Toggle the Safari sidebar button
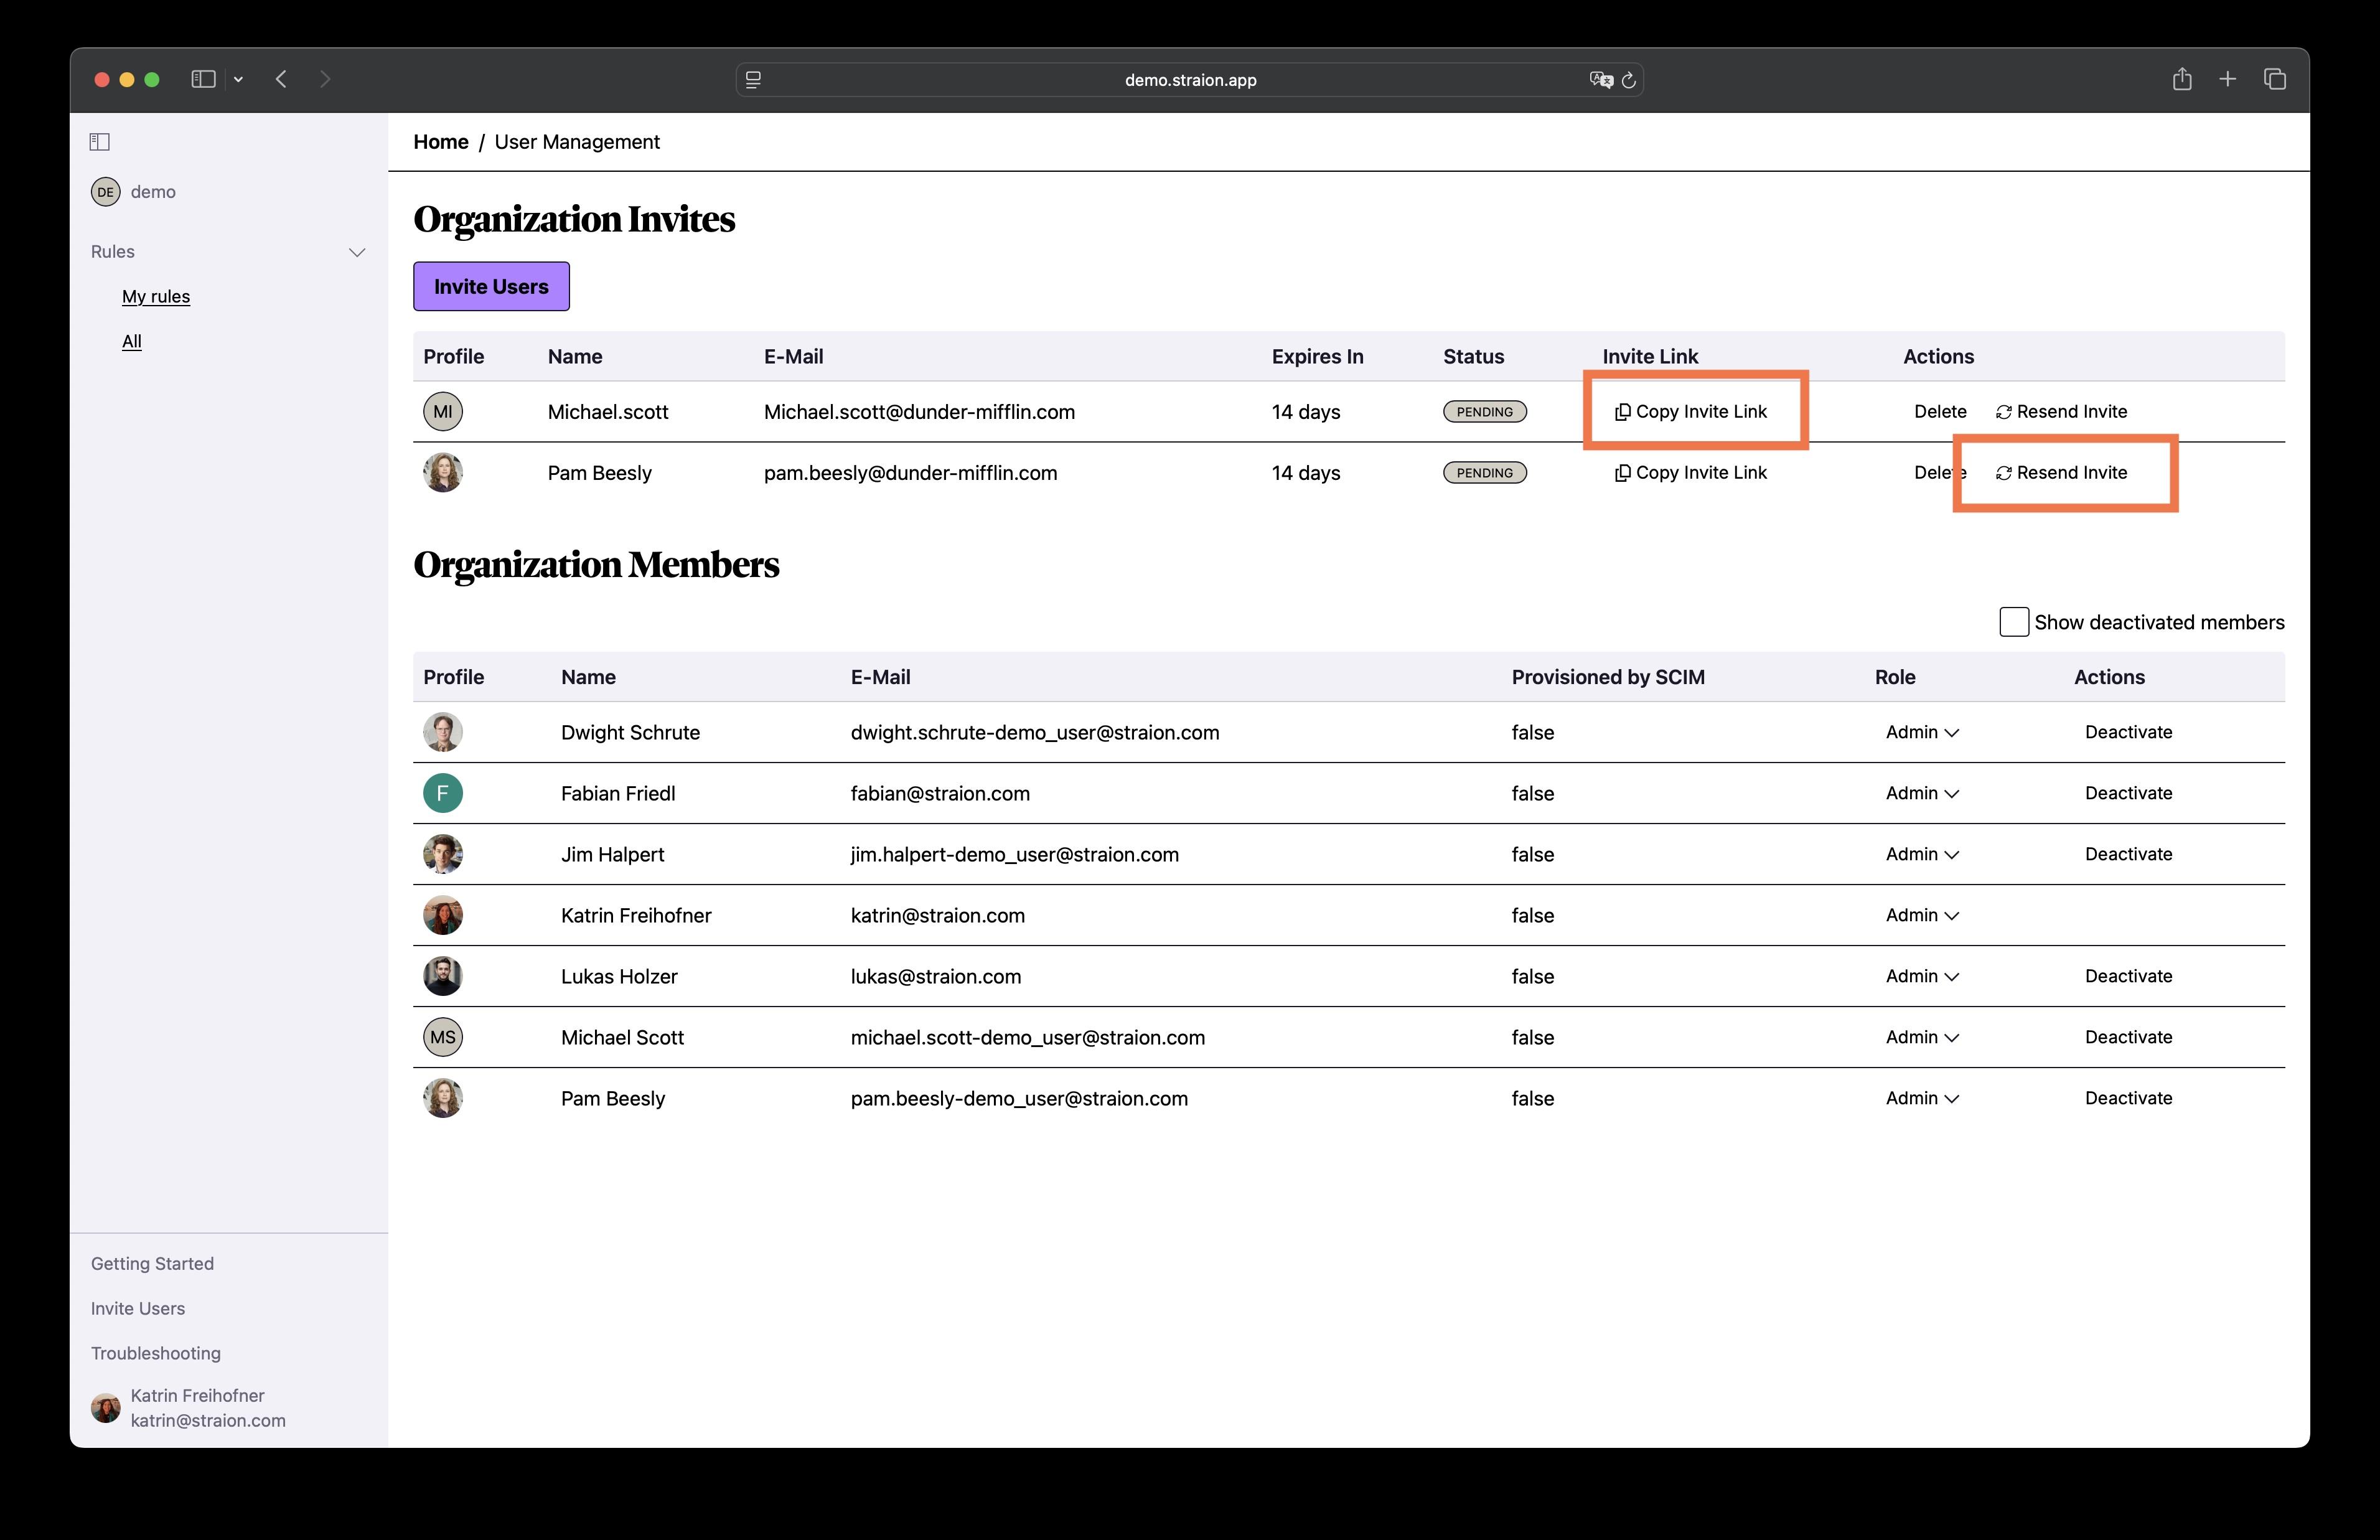 click(203, 79)
